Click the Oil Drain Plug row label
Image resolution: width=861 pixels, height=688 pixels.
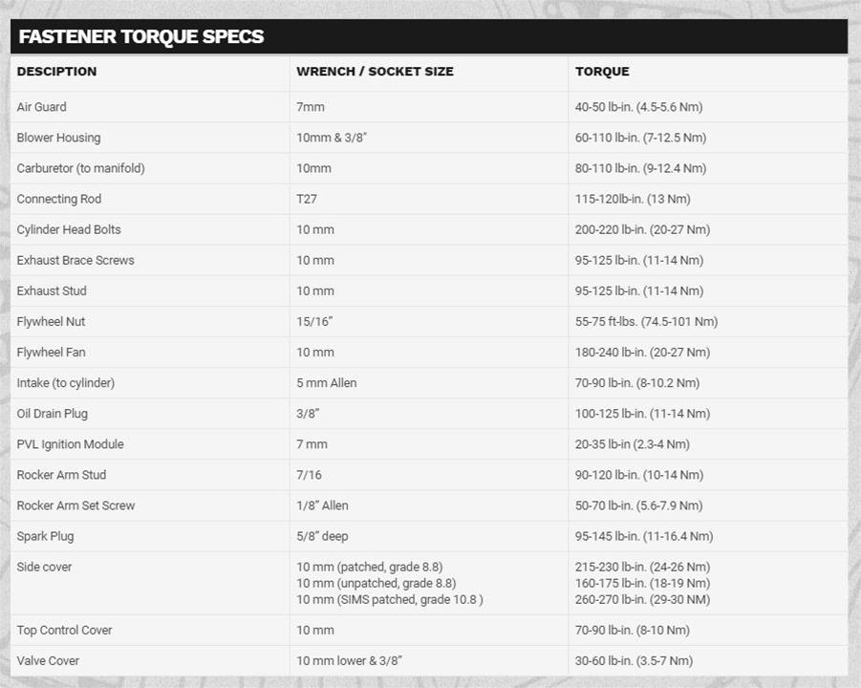pyautogui.click(x=53, y=414)
